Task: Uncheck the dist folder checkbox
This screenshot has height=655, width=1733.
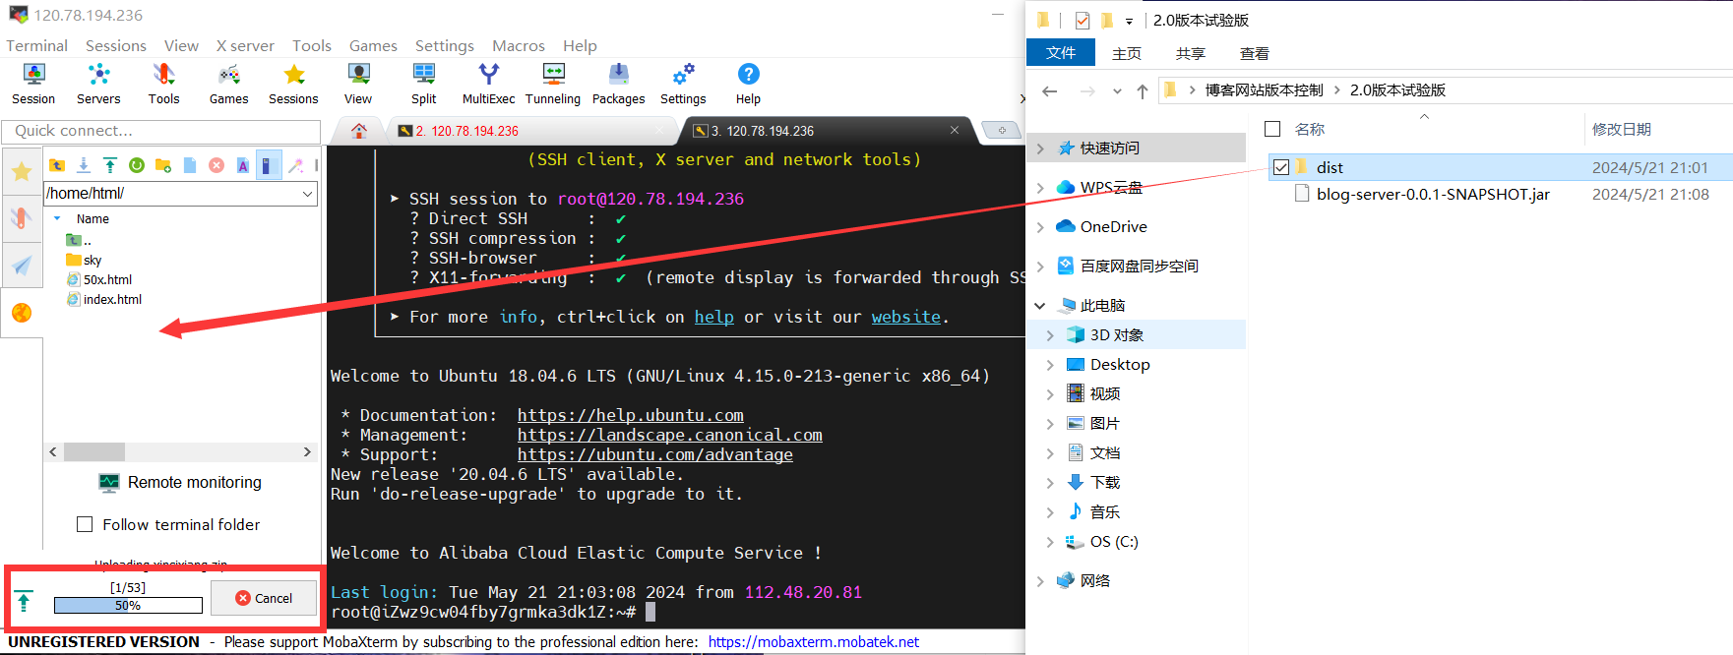Action: tap(1281, 167)
